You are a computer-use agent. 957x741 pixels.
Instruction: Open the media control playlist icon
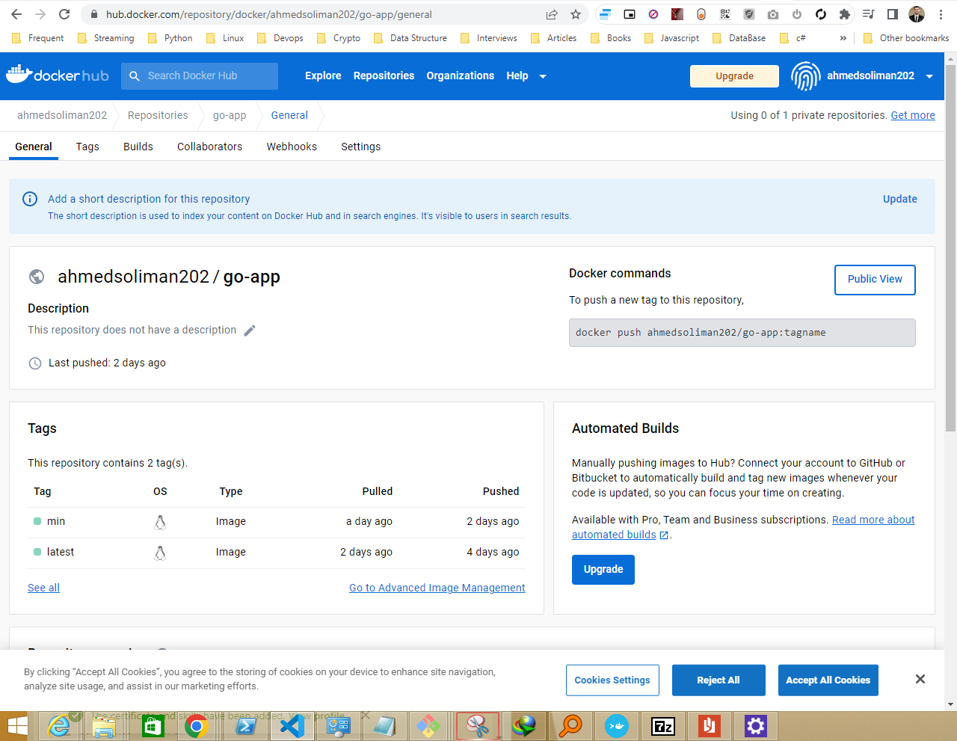pos(869,14)
